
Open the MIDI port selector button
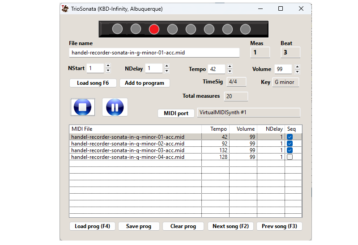tap(176, 113)
